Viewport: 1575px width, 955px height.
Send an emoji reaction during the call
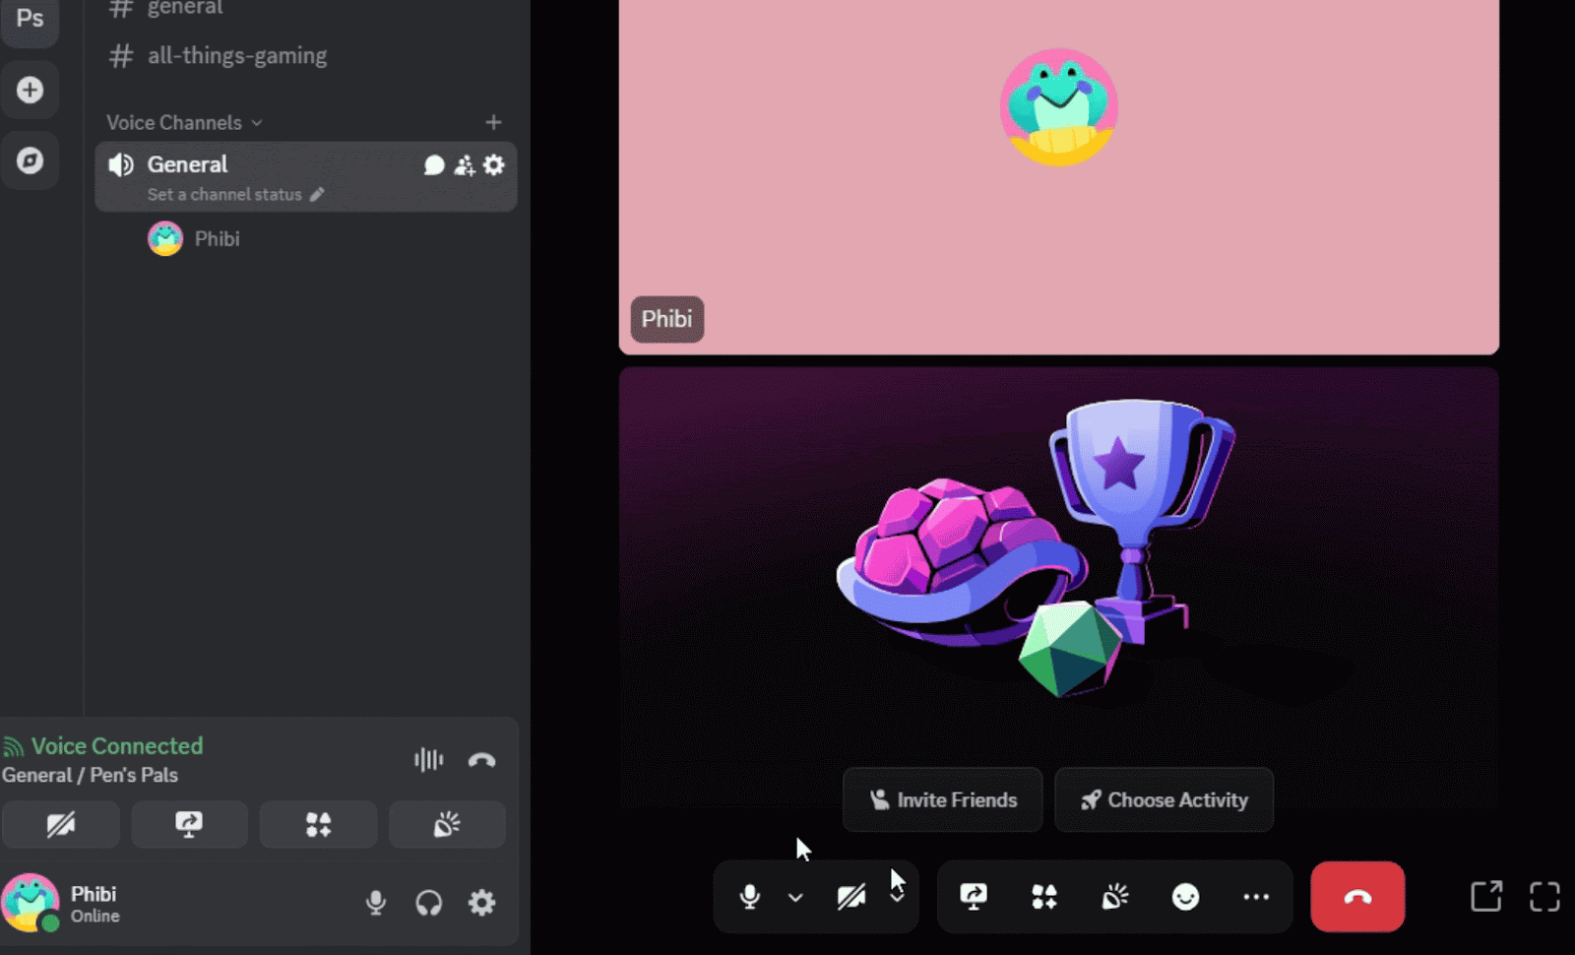click(x=1186, y=897)
